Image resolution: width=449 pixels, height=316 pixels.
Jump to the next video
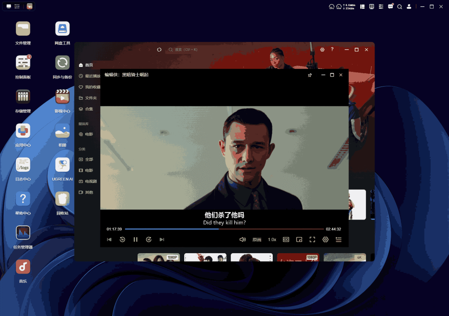[162, 239]
